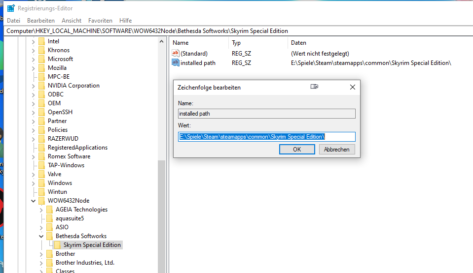473x273 pixels.
Task: Click the Bethesda Softworks folder icon
Action: click(50, 236)
